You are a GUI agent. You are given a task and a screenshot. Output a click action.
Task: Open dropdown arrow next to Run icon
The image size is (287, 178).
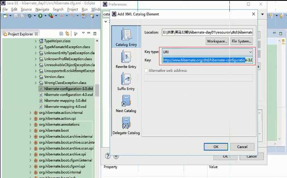click(x=45, y=16)
